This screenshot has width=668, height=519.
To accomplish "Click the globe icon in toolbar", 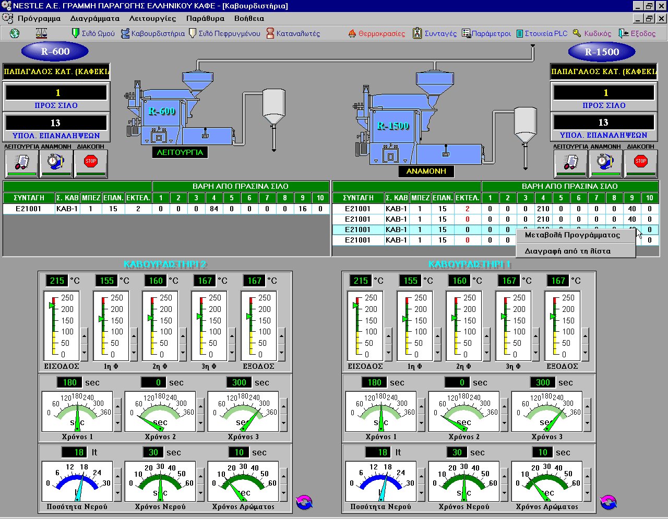I will pyautogui.click(x=15, y=33).
